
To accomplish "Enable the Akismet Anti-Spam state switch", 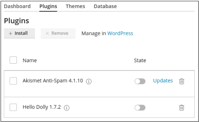I will point(140,81).
